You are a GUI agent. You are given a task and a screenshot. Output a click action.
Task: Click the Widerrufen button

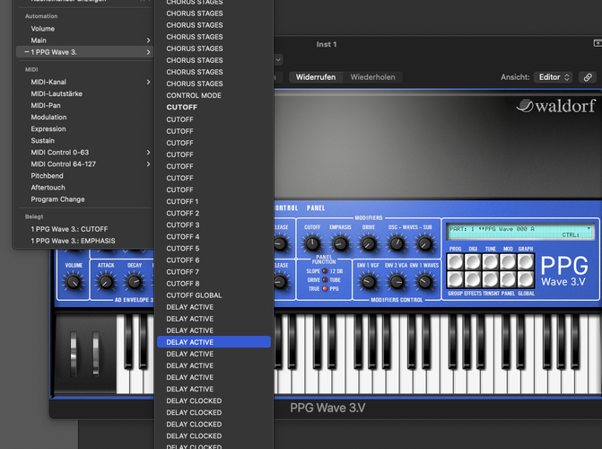[x=315, y=77]
